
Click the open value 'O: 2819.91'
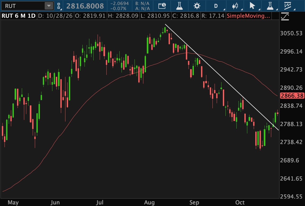click(90, 16)
